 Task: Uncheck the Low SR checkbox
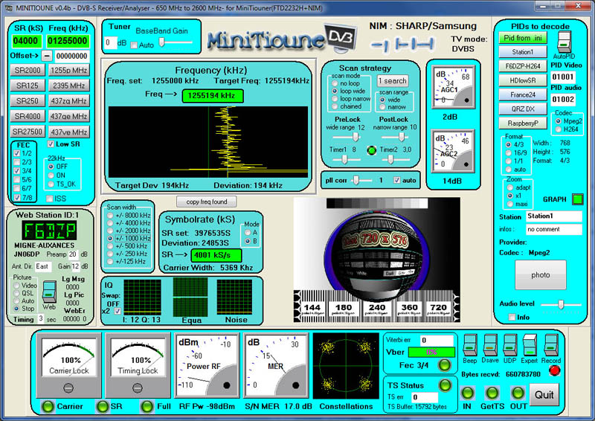pos(51,144)
